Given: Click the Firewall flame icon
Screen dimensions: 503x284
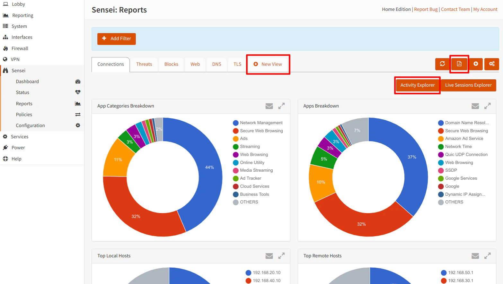Looking at the screenshot, I should 5,48.
